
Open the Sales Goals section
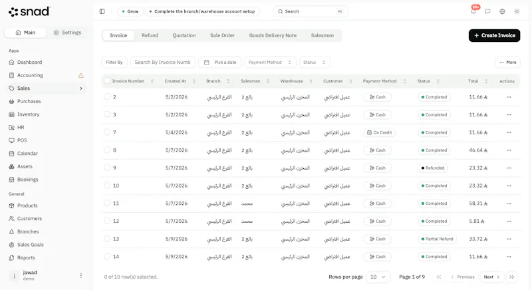(30, 245)
